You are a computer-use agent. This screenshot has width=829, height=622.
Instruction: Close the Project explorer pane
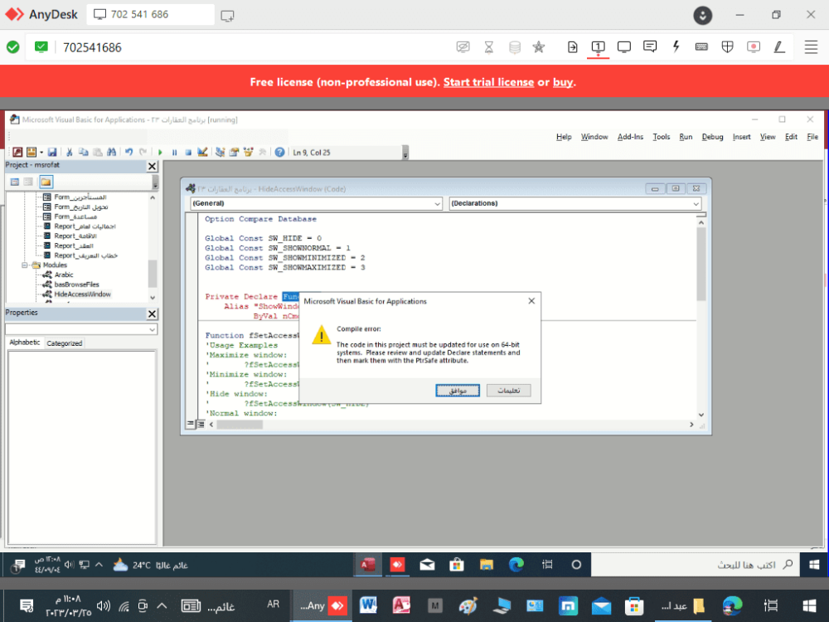(x=153, y=166)
